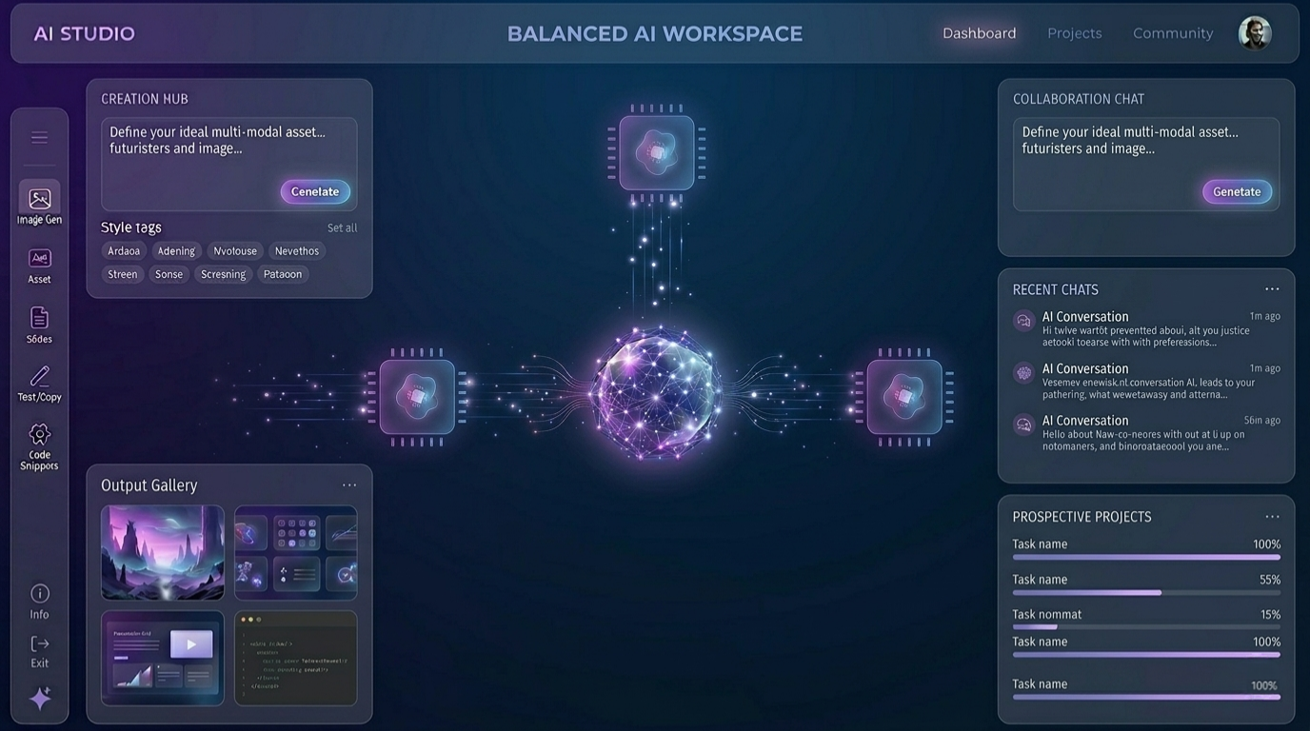Image resolution: width=1310 pixels, height=731 pixels.
Task: Click Genetate button in Collaboration Chat
Action: point(1237,191)
